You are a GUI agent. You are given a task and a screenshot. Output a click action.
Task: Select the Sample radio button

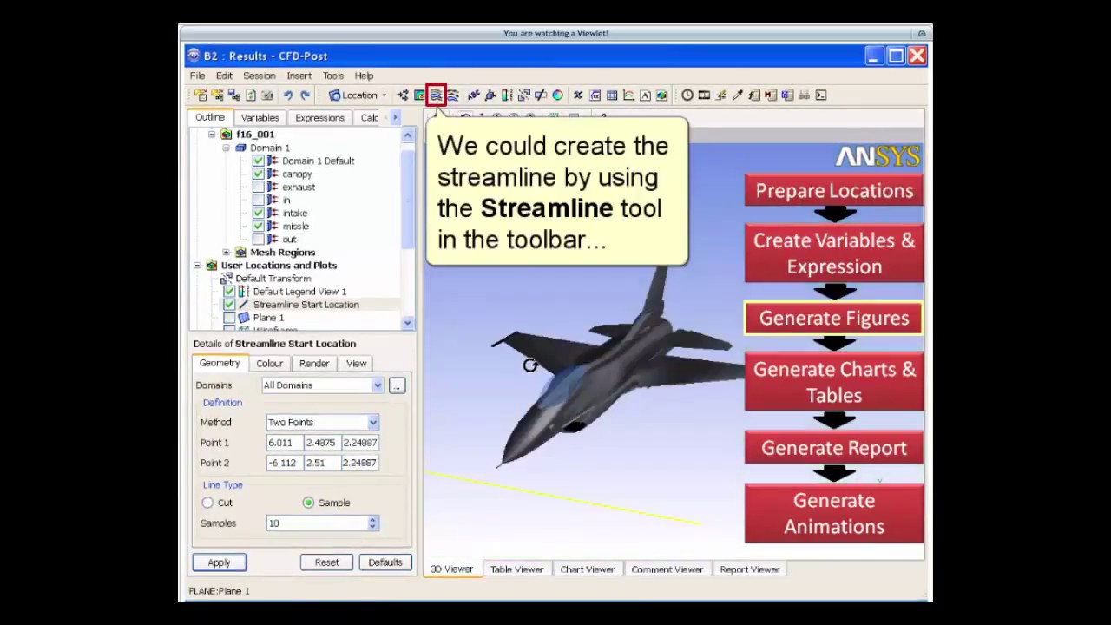[x=308, y=503]
